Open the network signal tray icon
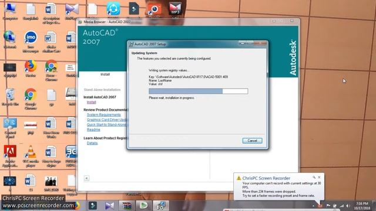 (x=341, y=206)
